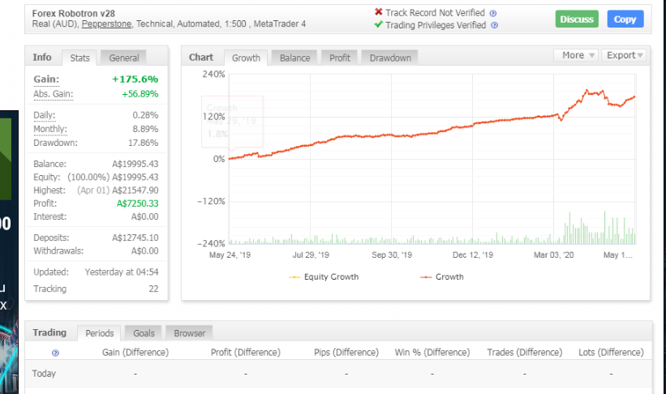Show the Drawdown chart tab
This screenshot has width=666, height=394.
coord(390,58)
